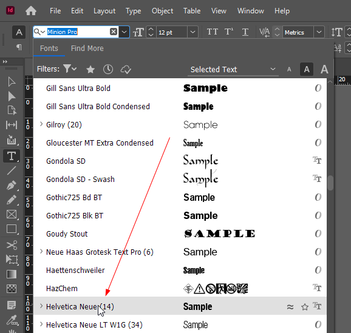Toggle show favorite fonts filter
The height and width of the screenshot is (333, 351).
(x=90, y=69)
